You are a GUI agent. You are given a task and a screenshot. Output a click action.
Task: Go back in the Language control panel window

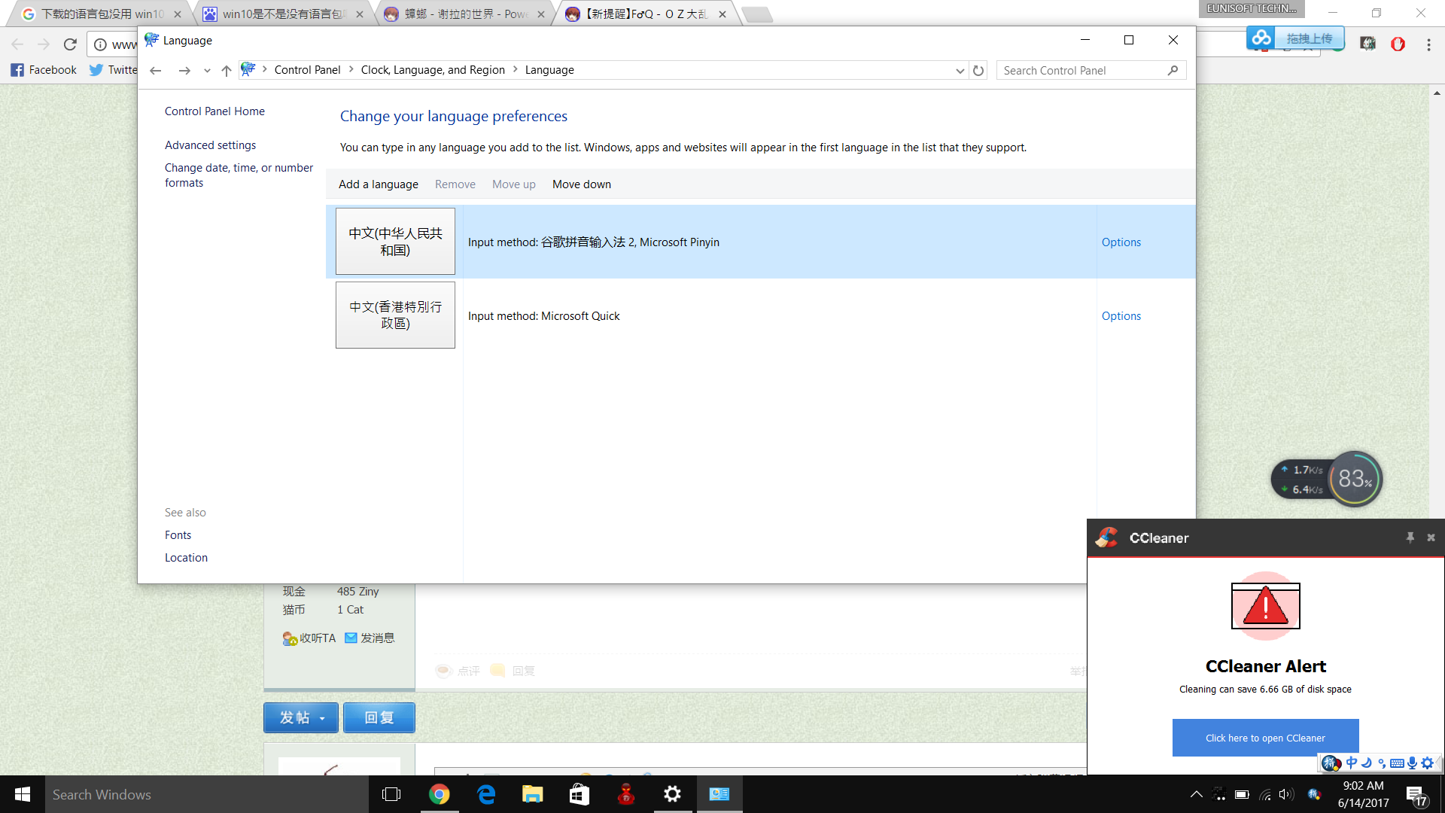click(x=156, y=70)
